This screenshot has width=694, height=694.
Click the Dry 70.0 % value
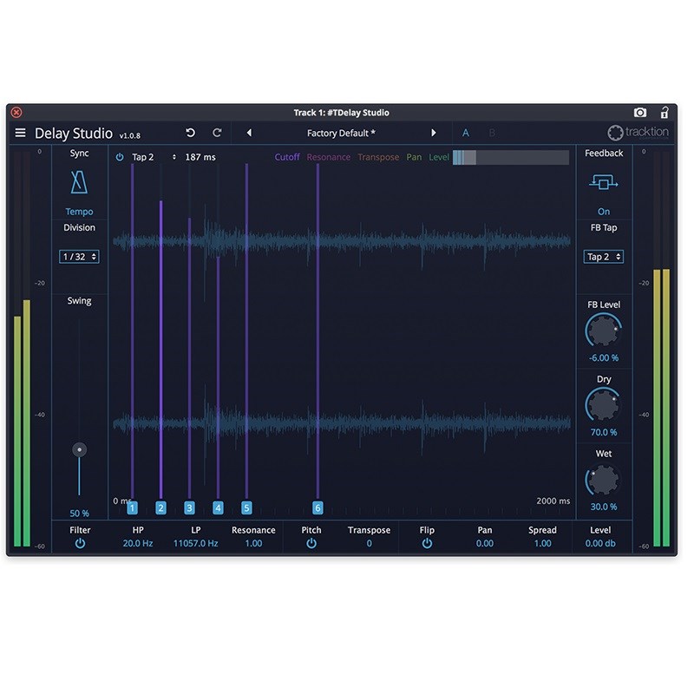[x=603, y=432]
